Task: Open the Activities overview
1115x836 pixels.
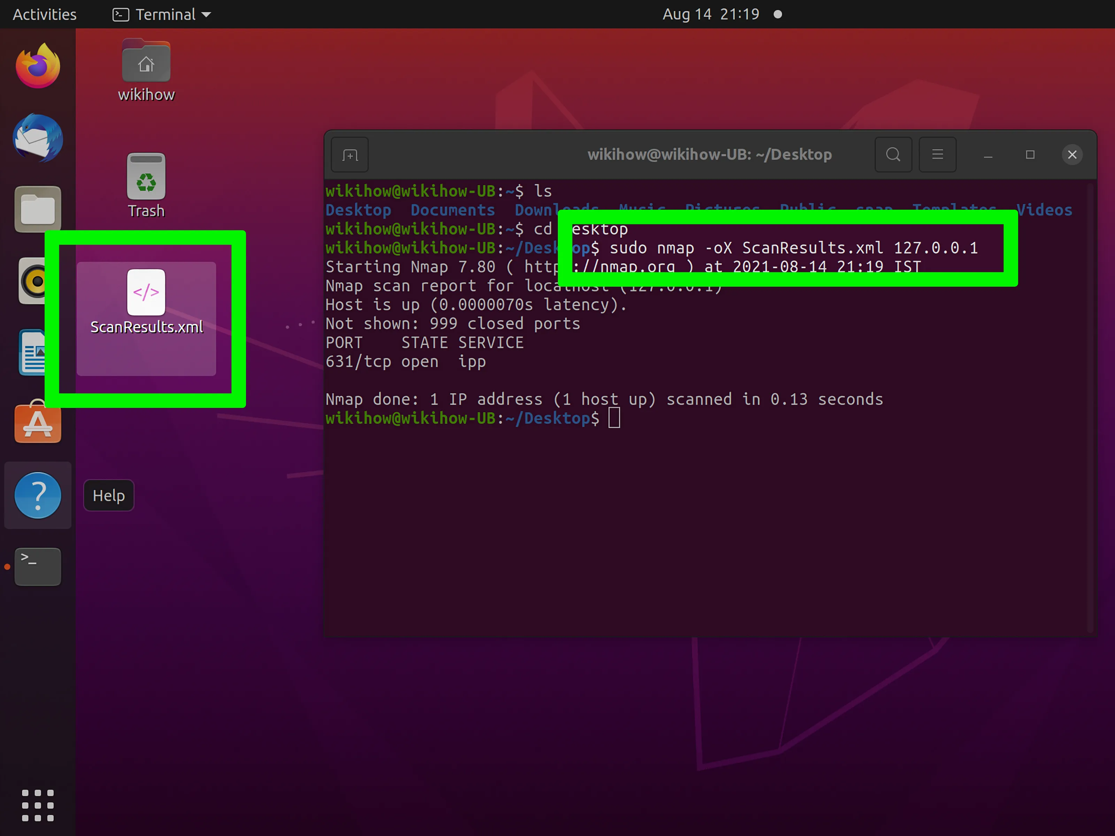Action: point(44,14)
